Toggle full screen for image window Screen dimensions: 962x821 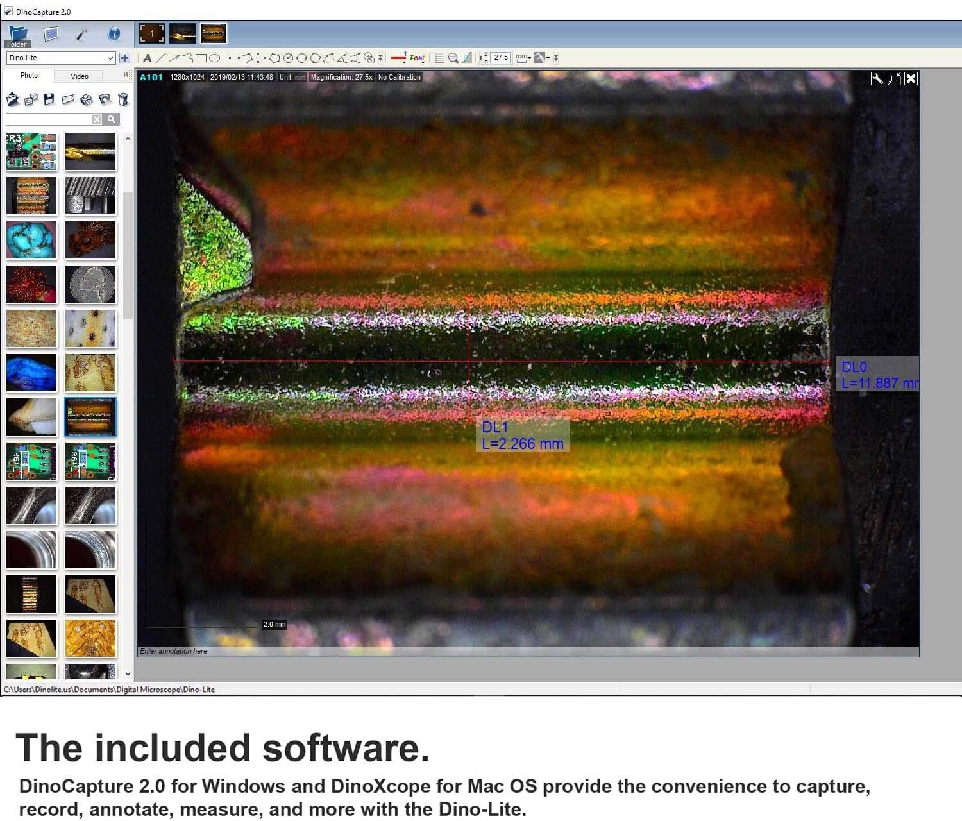(894, 78)
